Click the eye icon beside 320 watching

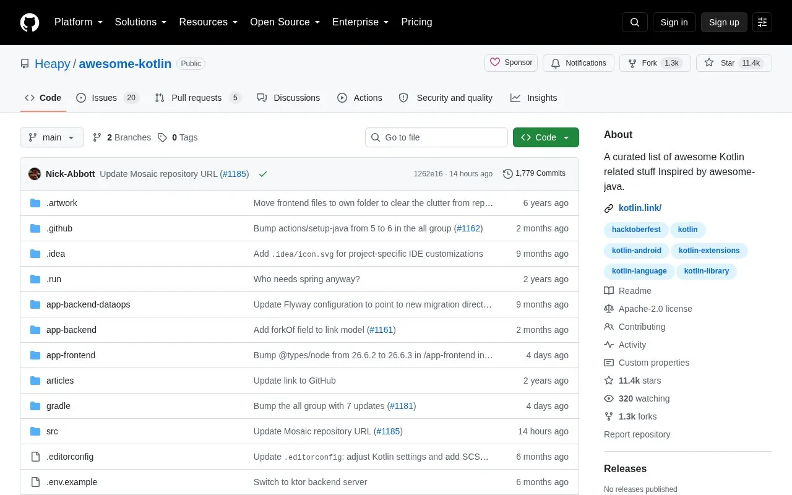click(609, 398)
